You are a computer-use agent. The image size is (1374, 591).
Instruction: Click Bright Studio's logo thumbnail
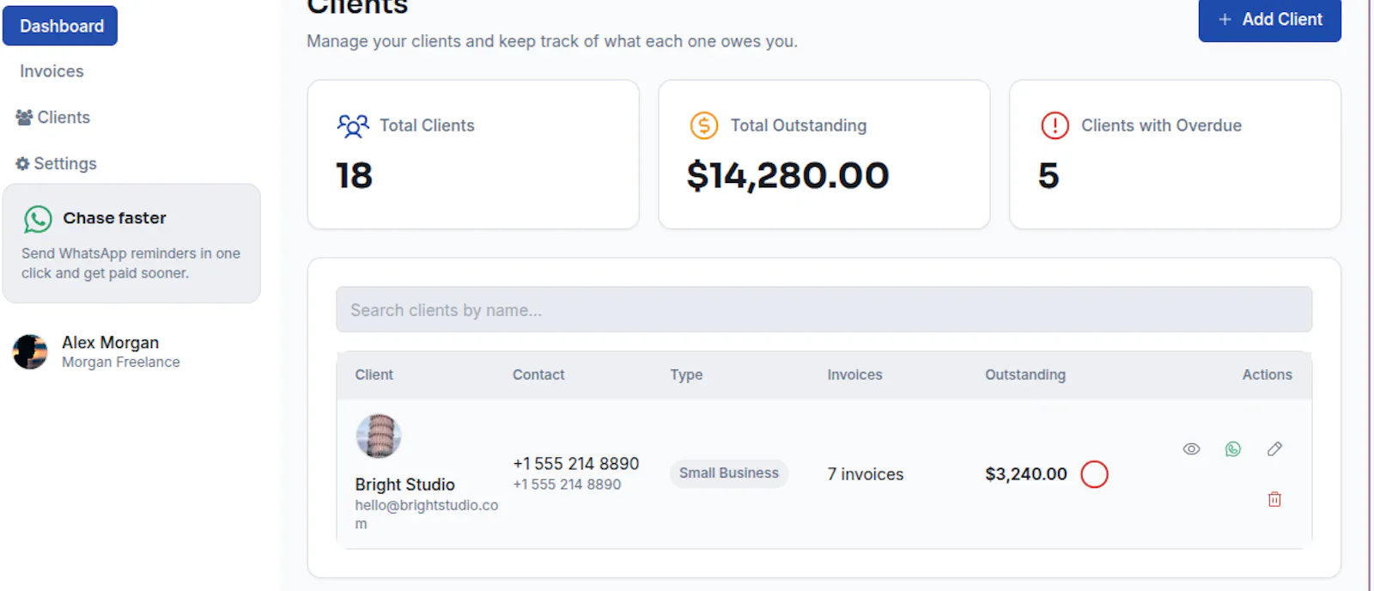[x=379, y=436]
